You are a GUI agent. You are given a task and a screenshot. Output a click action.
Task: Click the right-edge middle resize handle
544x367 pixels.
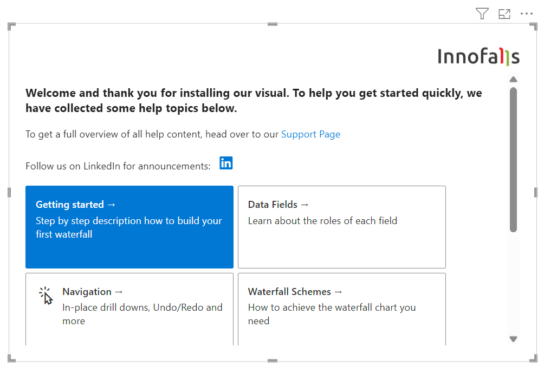coord(535,192)
